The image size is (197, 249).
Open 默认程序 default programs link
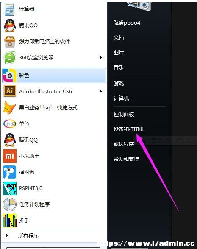(124, 144)
